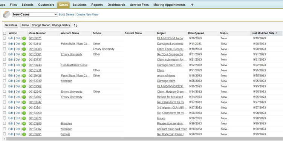Screen dimensions: 283x141
Task: Click green plus icon for case 00163947
Action: tap(24, 103)
